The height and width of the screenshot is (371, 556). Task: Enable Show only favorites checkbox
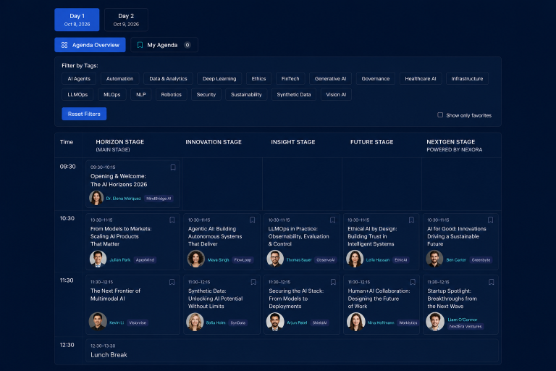point(440,115)
